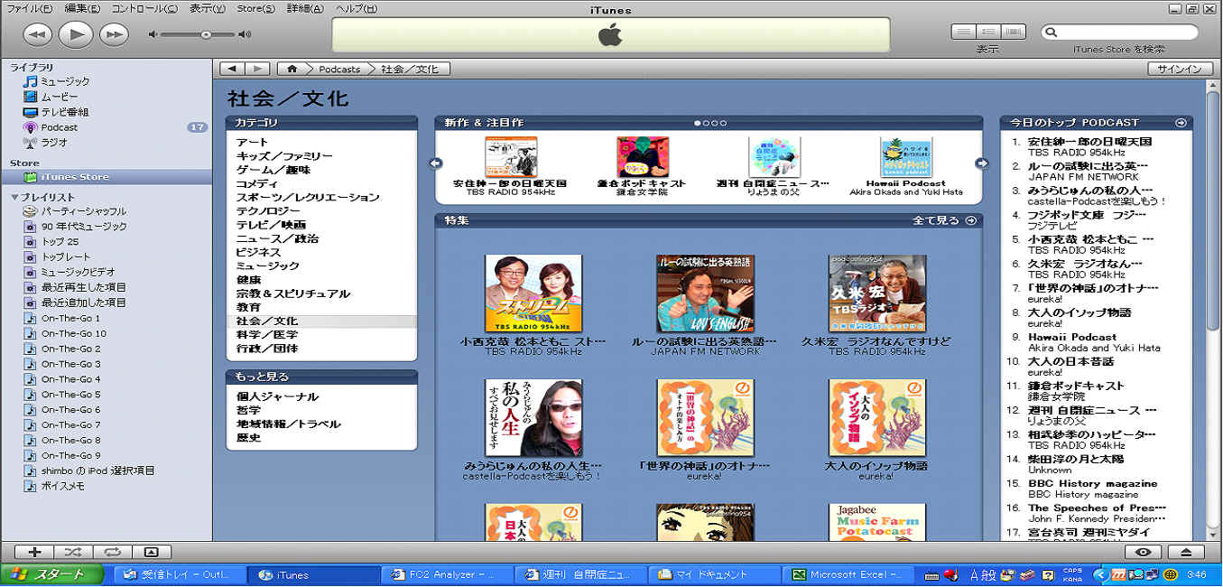Viewport: 1223px width, 587px height.
Task: Open the コントロール menu
Action: 144,8
